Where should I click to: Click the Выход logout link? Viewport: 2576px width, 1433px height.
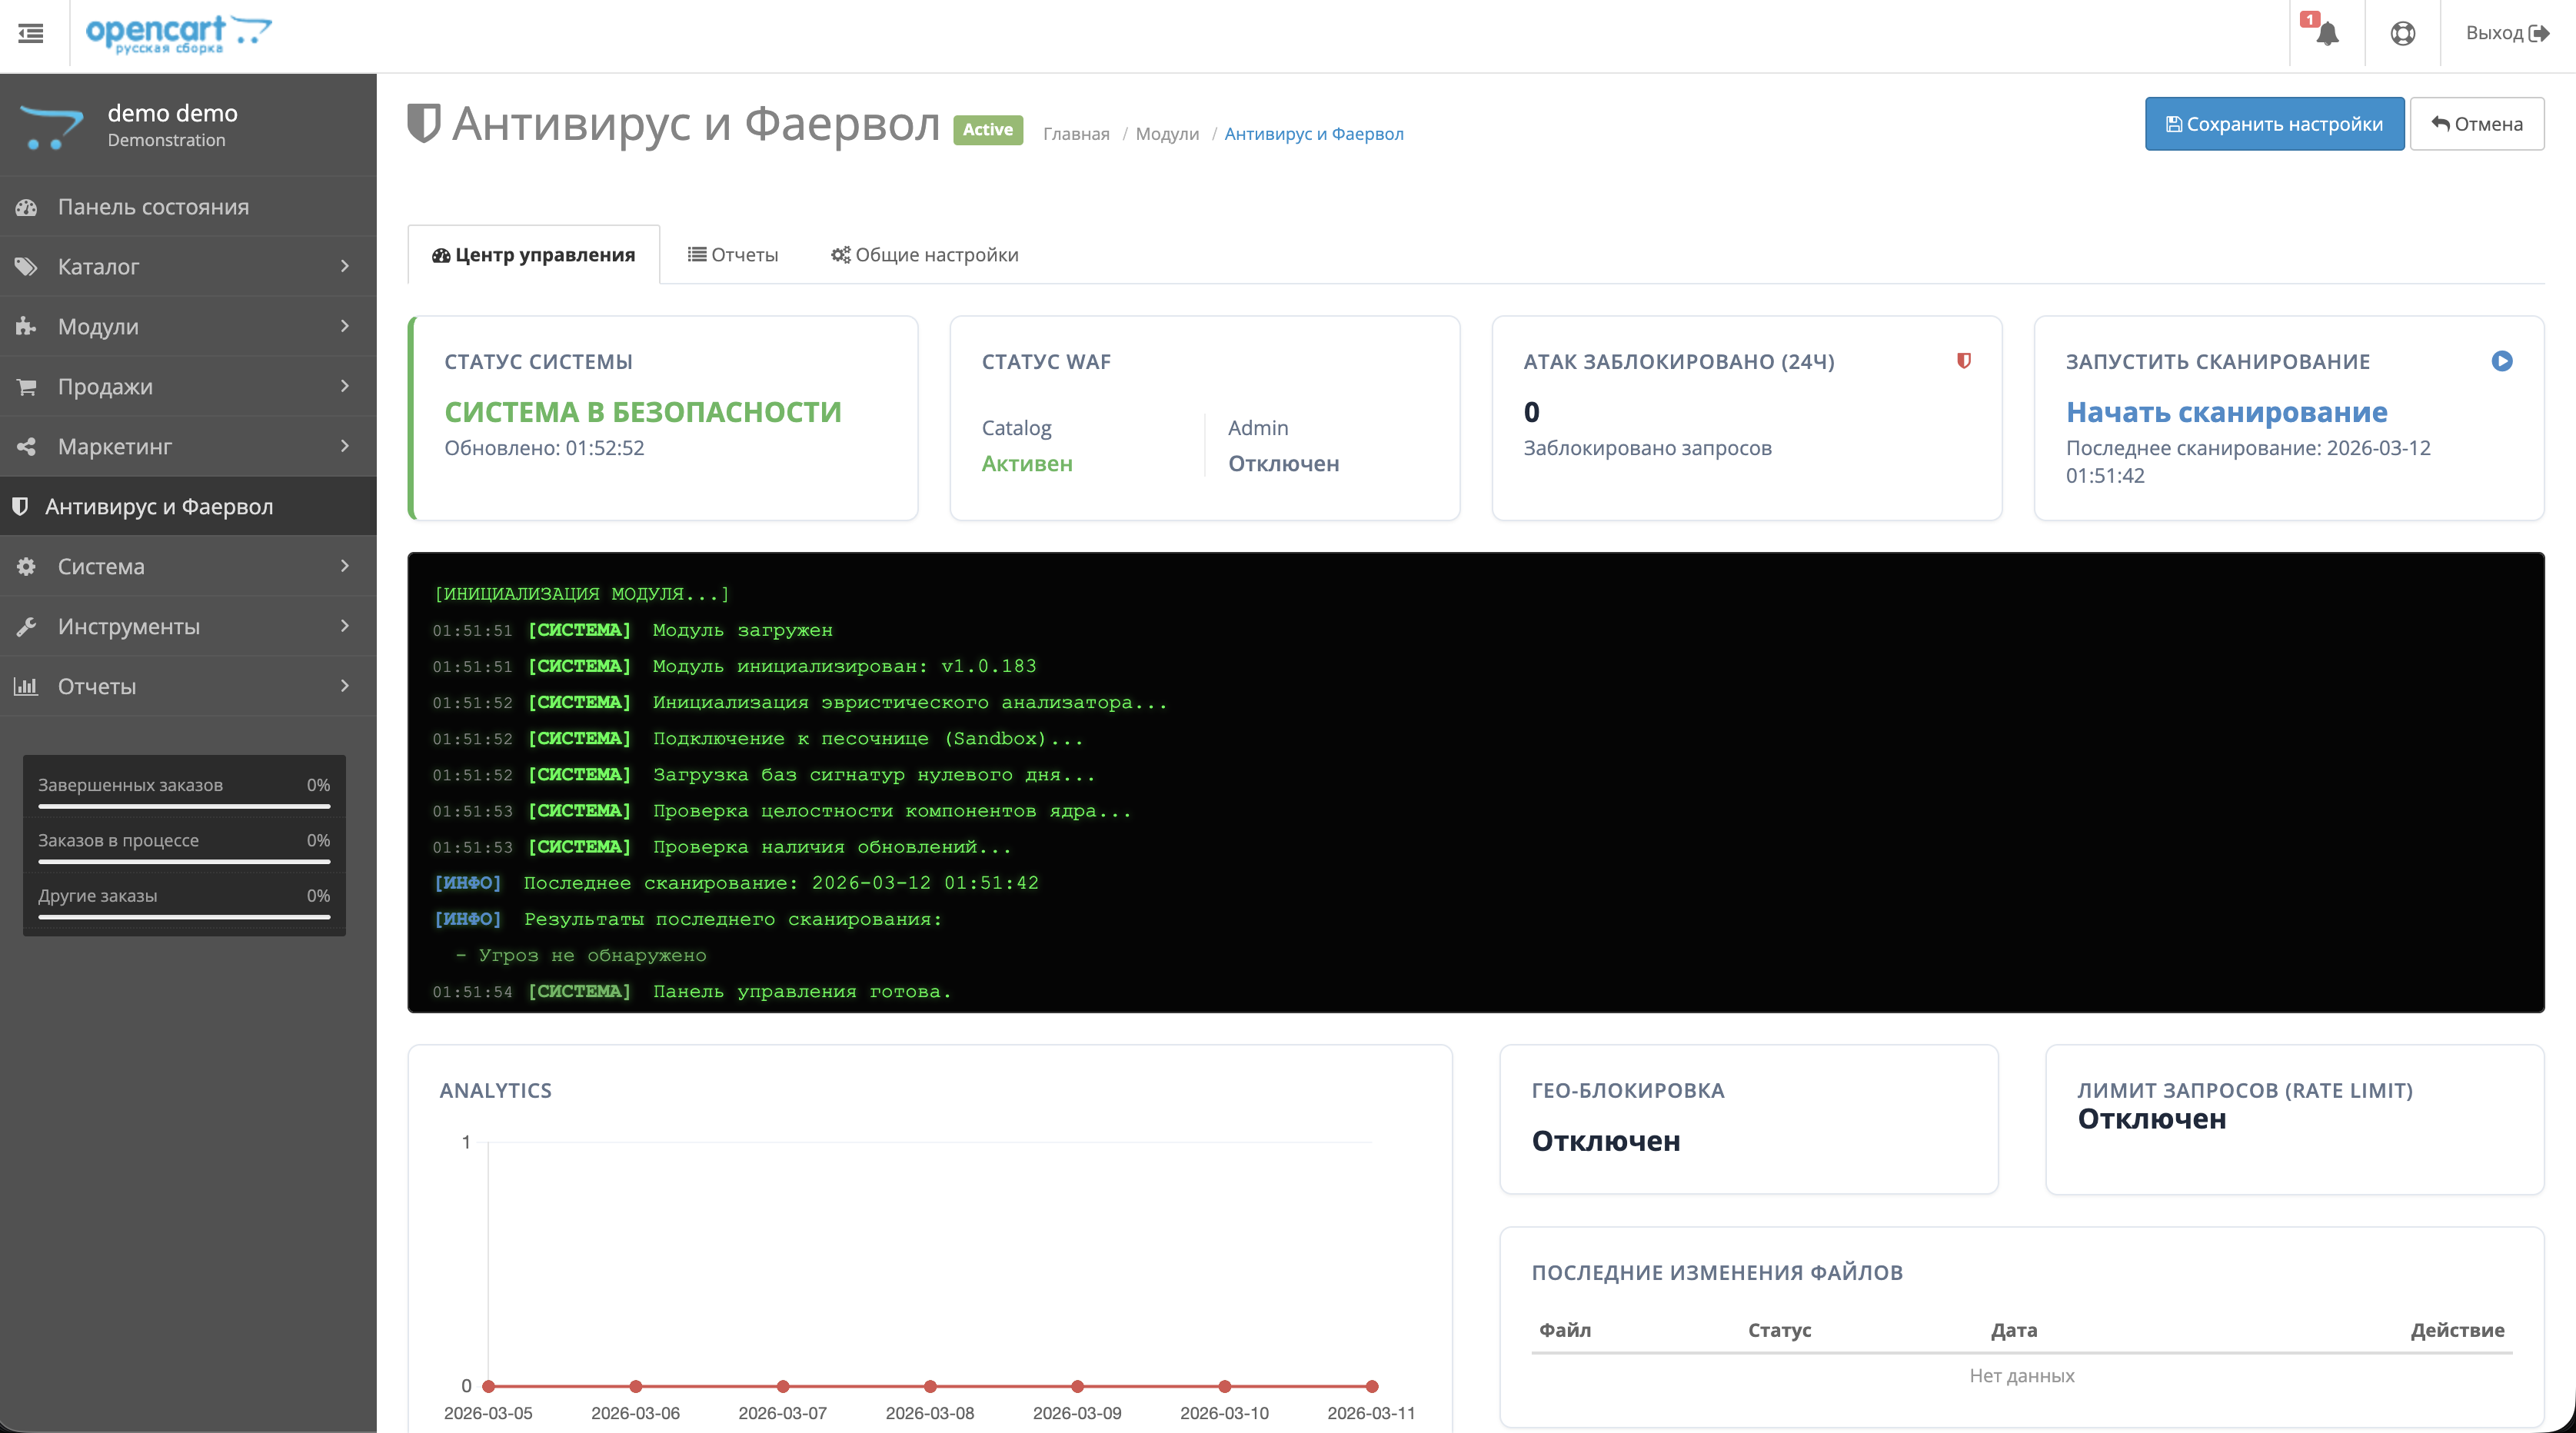point(2506,33)
